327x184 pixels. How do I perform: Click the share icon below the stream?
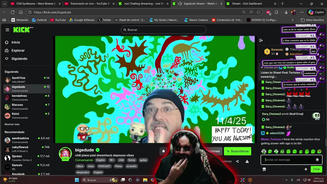click(237, 161)
